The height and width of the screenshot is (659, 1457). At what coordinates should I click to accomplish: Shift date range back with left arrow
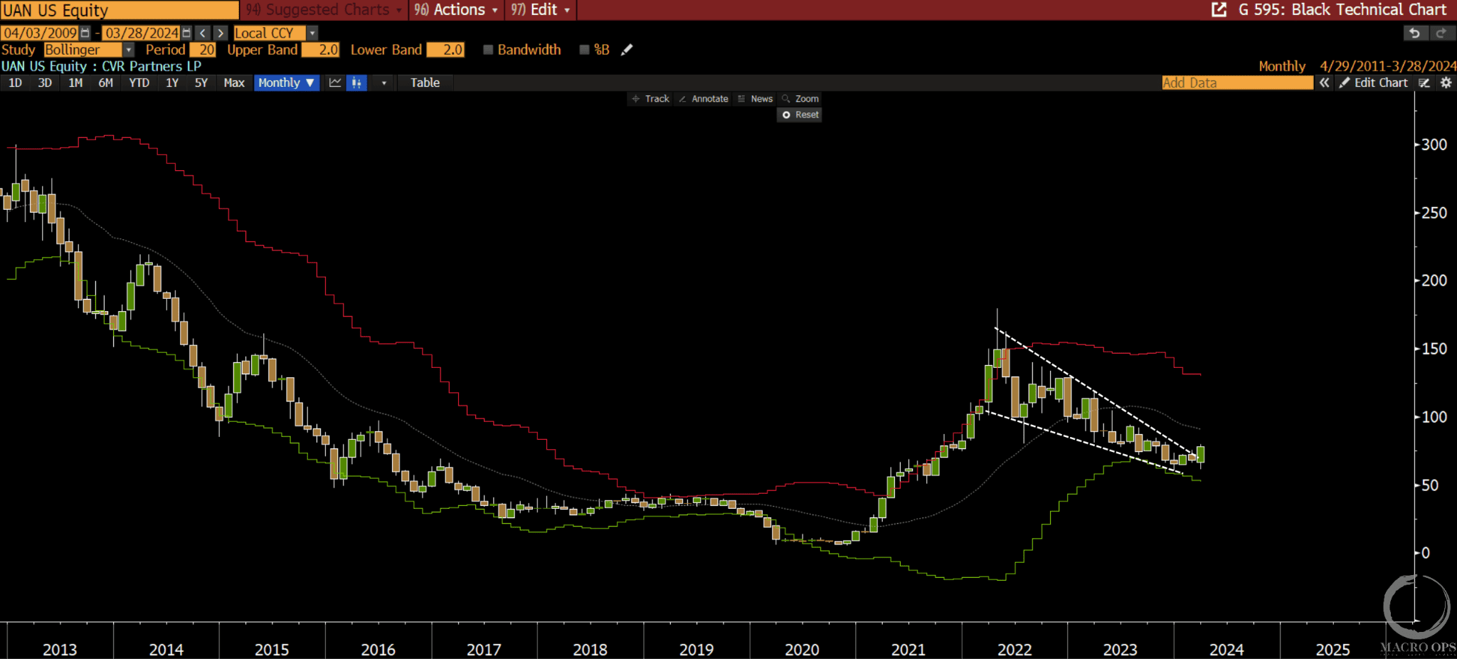(x=203, y=33)
